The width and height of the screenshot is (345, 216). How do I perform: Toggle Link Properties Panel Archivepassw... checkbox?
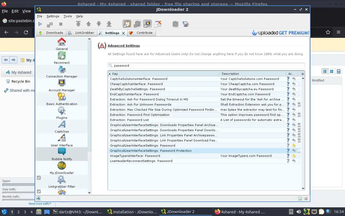[299, 135]
